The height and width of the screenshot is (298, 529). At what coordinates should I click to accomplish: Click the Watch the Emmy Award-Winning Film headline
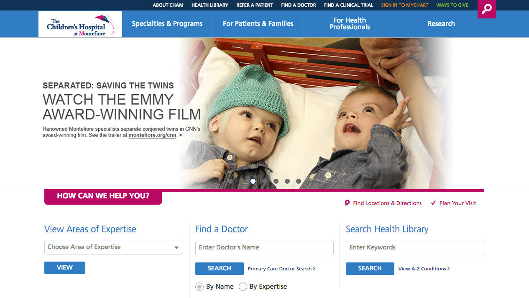click(122, 107)
